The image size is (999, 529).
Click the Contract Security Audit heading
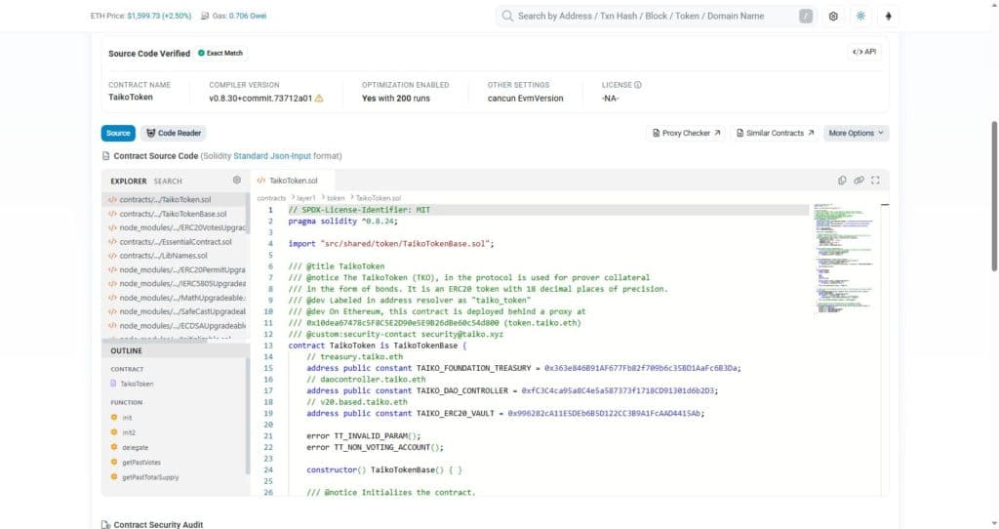click(x=158, y=524)
